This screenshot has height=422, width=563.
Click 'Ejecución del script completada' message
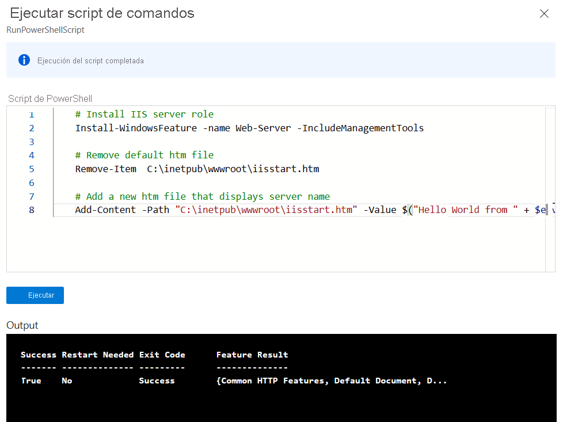(x=90, y=60)
